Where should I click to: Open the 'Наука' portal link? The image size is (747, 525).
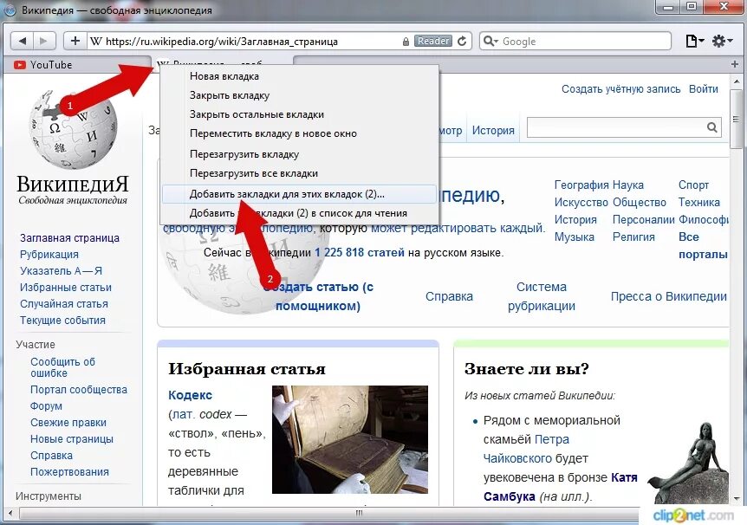tap(628, 185)
